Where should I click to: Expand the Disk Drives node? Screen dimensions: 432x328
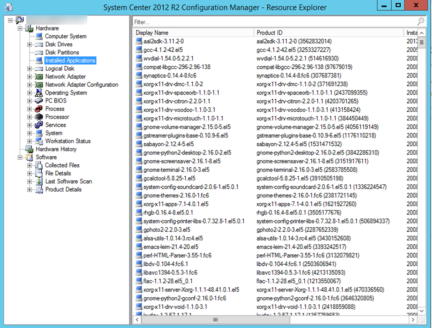30,44
